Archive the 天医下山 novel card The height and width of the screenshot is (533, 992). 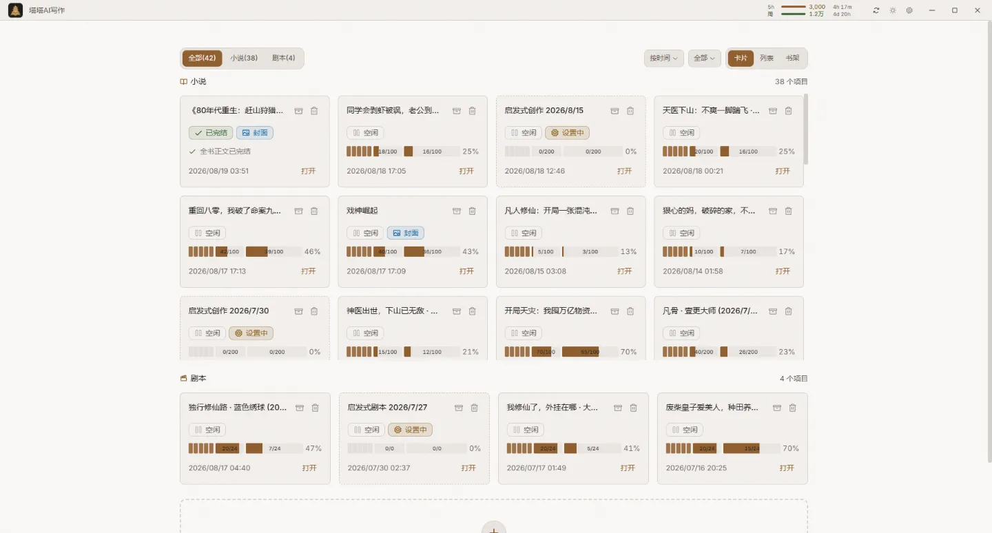tap(773, 111)
